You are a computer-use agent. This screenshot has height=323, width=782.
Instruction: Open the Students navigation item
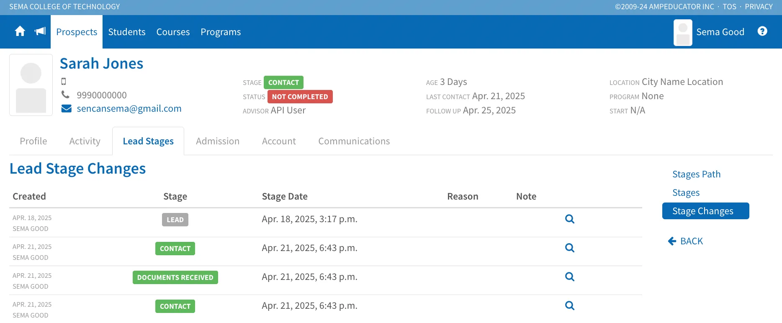127,32
